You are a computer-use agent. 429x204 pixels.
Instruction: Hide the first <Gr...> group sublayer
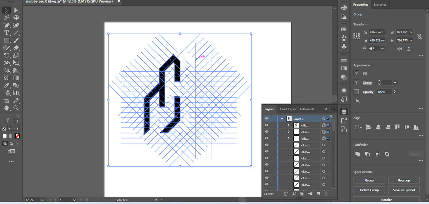(267, 125)
